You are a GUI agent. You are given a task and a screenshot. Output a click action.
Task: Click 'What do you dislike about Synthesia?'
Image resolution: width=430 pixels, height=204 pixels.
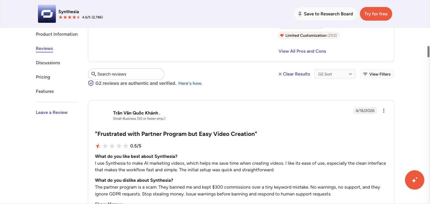point(134,180)
